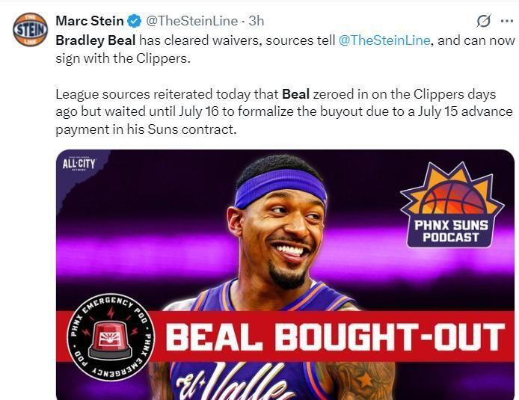The width and height of the screenshot is (519, 400).
Task: Click the bold Beal in second paragraph
Action: [295, 94]
